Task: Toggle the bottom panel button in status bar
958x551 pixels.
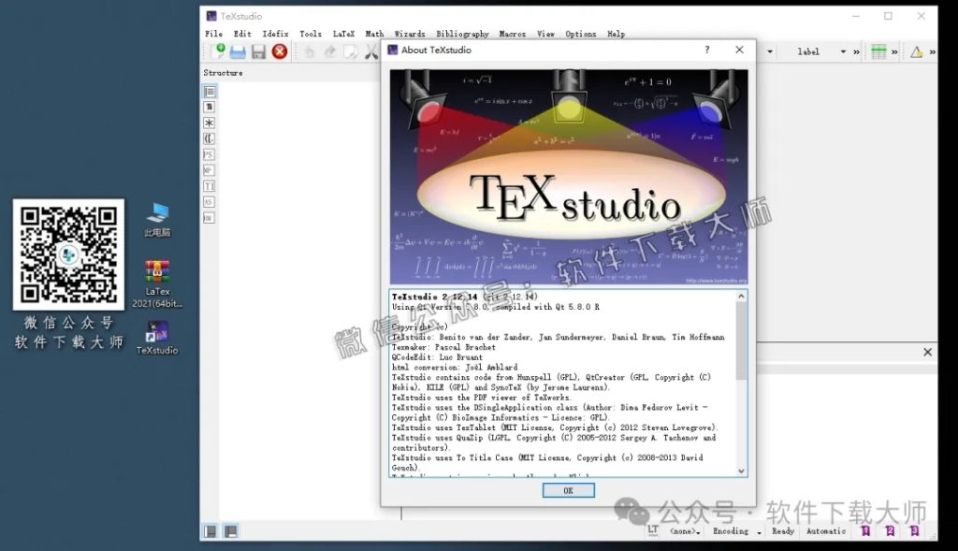Action: 229,531
